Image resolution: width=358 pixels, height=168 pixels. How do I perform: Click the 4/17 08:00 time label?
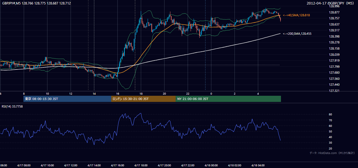(24, 165)
